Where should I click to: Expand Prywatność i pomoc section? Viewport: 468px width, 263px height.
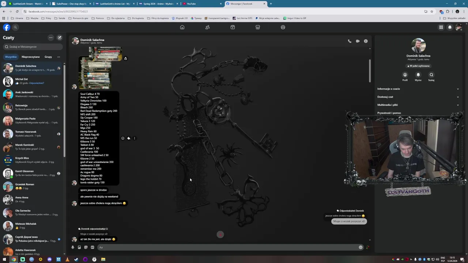[x=418, y=113]
